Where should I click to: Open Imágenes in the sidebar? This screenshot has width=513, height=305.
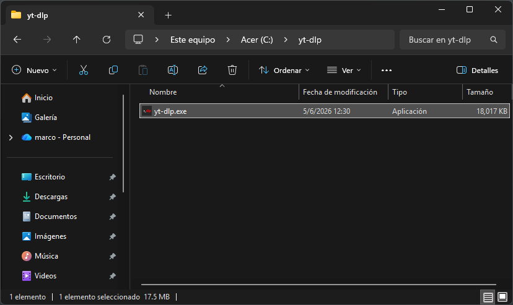click(50, 236)
